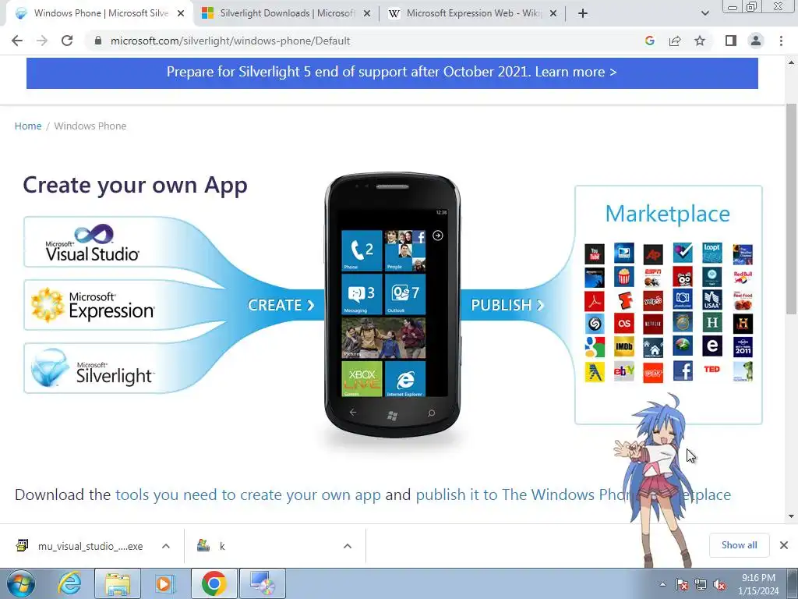Click the Xbox Live tile on the phone
Viewport: 798px width, 599px height.
362,378
